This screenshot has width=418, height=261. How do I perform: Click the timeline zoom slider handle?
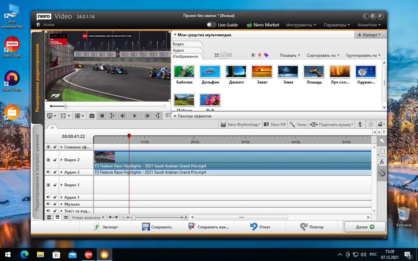pos(134,217)
